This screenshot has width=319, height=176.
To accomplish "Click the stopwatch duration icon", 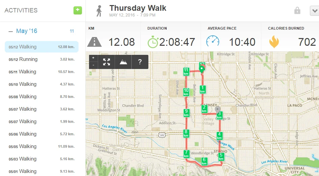I will click(153, 42).
